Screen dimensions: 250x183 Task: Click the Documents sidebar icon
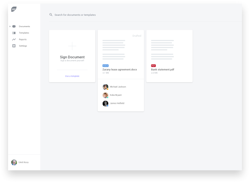[x=14, y=26]
